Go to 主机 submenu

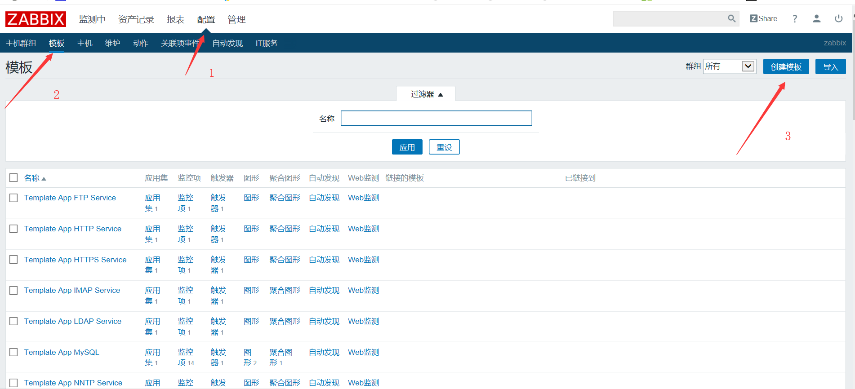click(x=85, y=43)
